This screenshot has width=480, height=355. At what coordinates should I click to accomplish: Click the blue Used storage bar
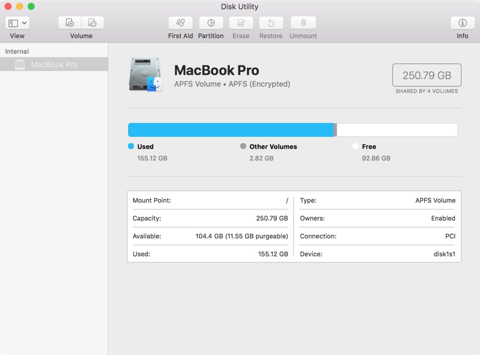[x=230, y=130]
